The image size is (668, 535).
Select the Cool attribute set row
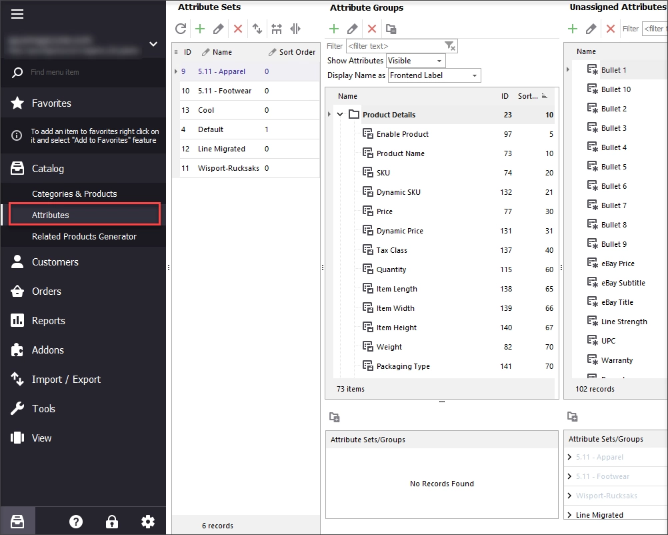[249, 110]
